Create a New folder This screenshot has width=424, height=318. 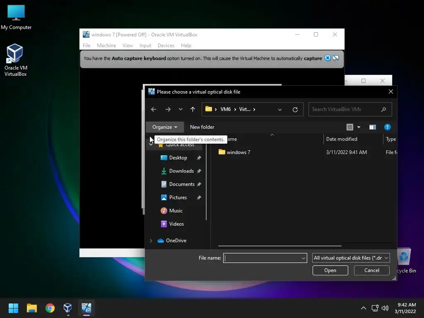click(202, 127)
